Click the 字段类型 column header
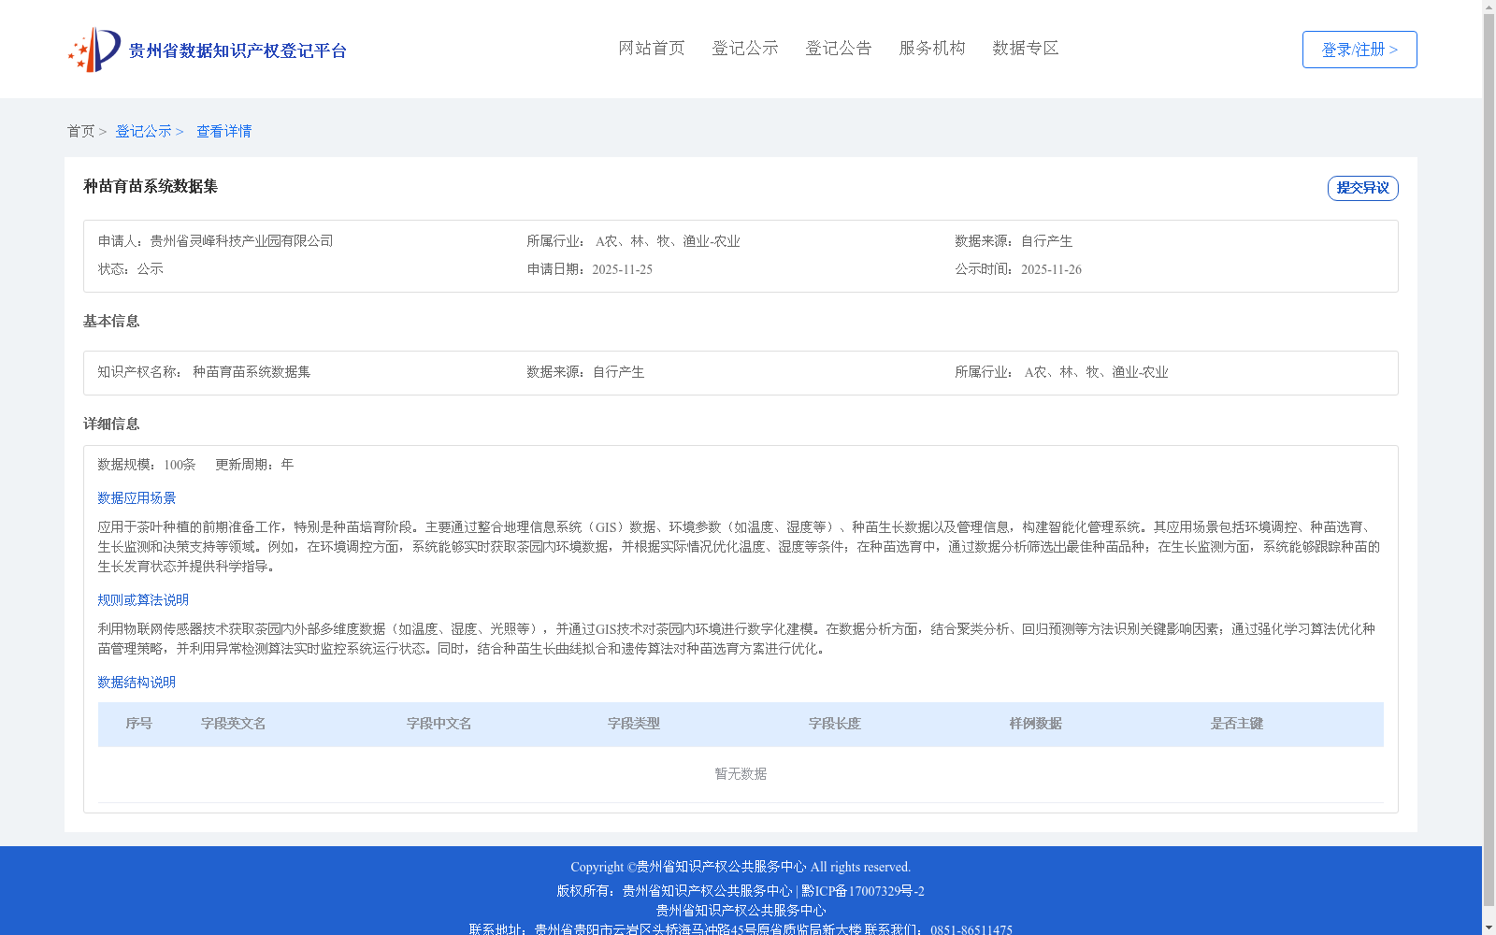Viewport: 1496px width, 935px height. coord(634,724)
